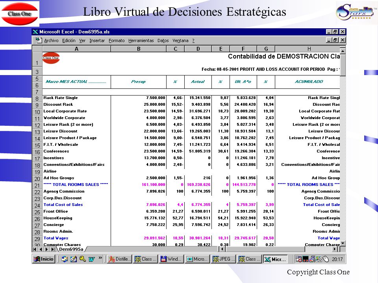Open the Datos menu
This screenshot has width=378, height=283.
163,40
